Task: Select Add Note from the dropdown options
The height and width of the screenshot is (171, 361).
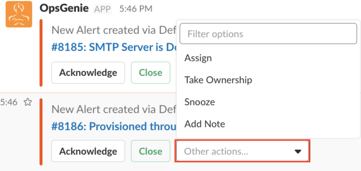Action: click(205, 124)
